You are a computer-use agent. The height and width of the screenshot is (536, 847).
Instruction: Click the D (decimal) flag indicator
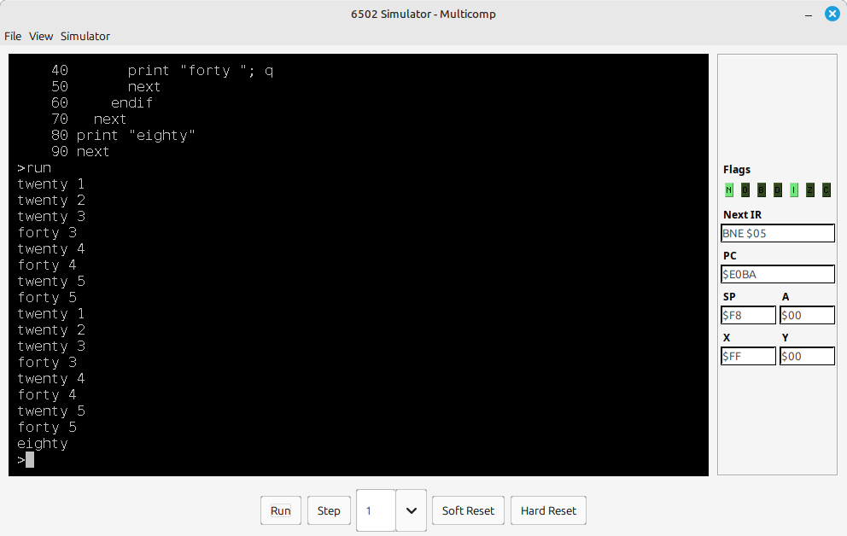point(778,190)
